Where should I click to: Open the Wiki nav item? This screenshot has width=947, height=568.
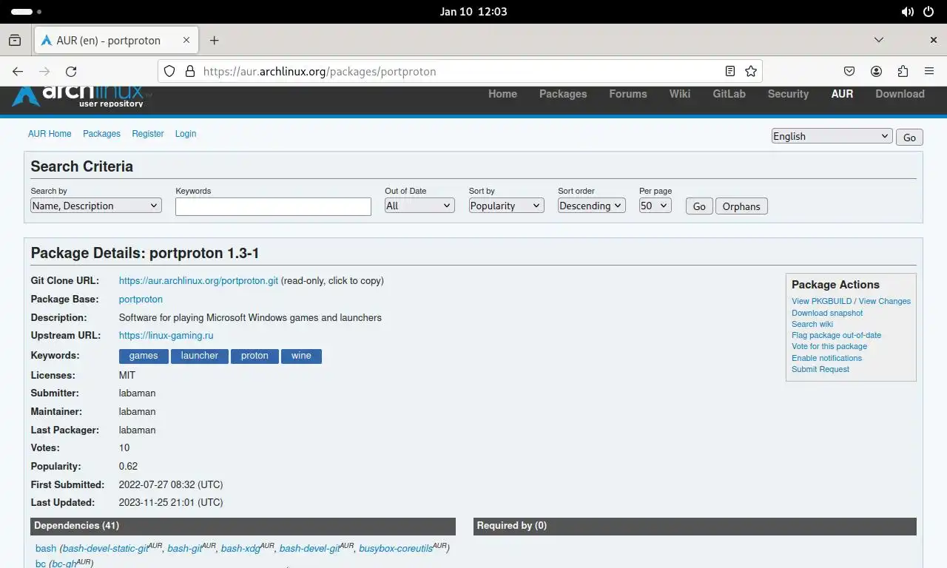(680, 94)
